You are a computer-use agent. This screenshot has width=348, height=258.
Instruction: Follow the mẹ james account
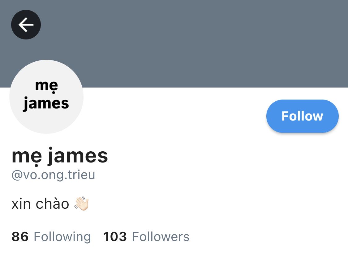pyautogui.click(x=302, y=116)
